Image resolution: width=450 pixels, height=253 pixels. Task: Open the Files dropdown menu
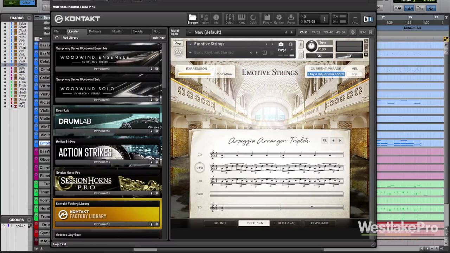tap(267, 19)
